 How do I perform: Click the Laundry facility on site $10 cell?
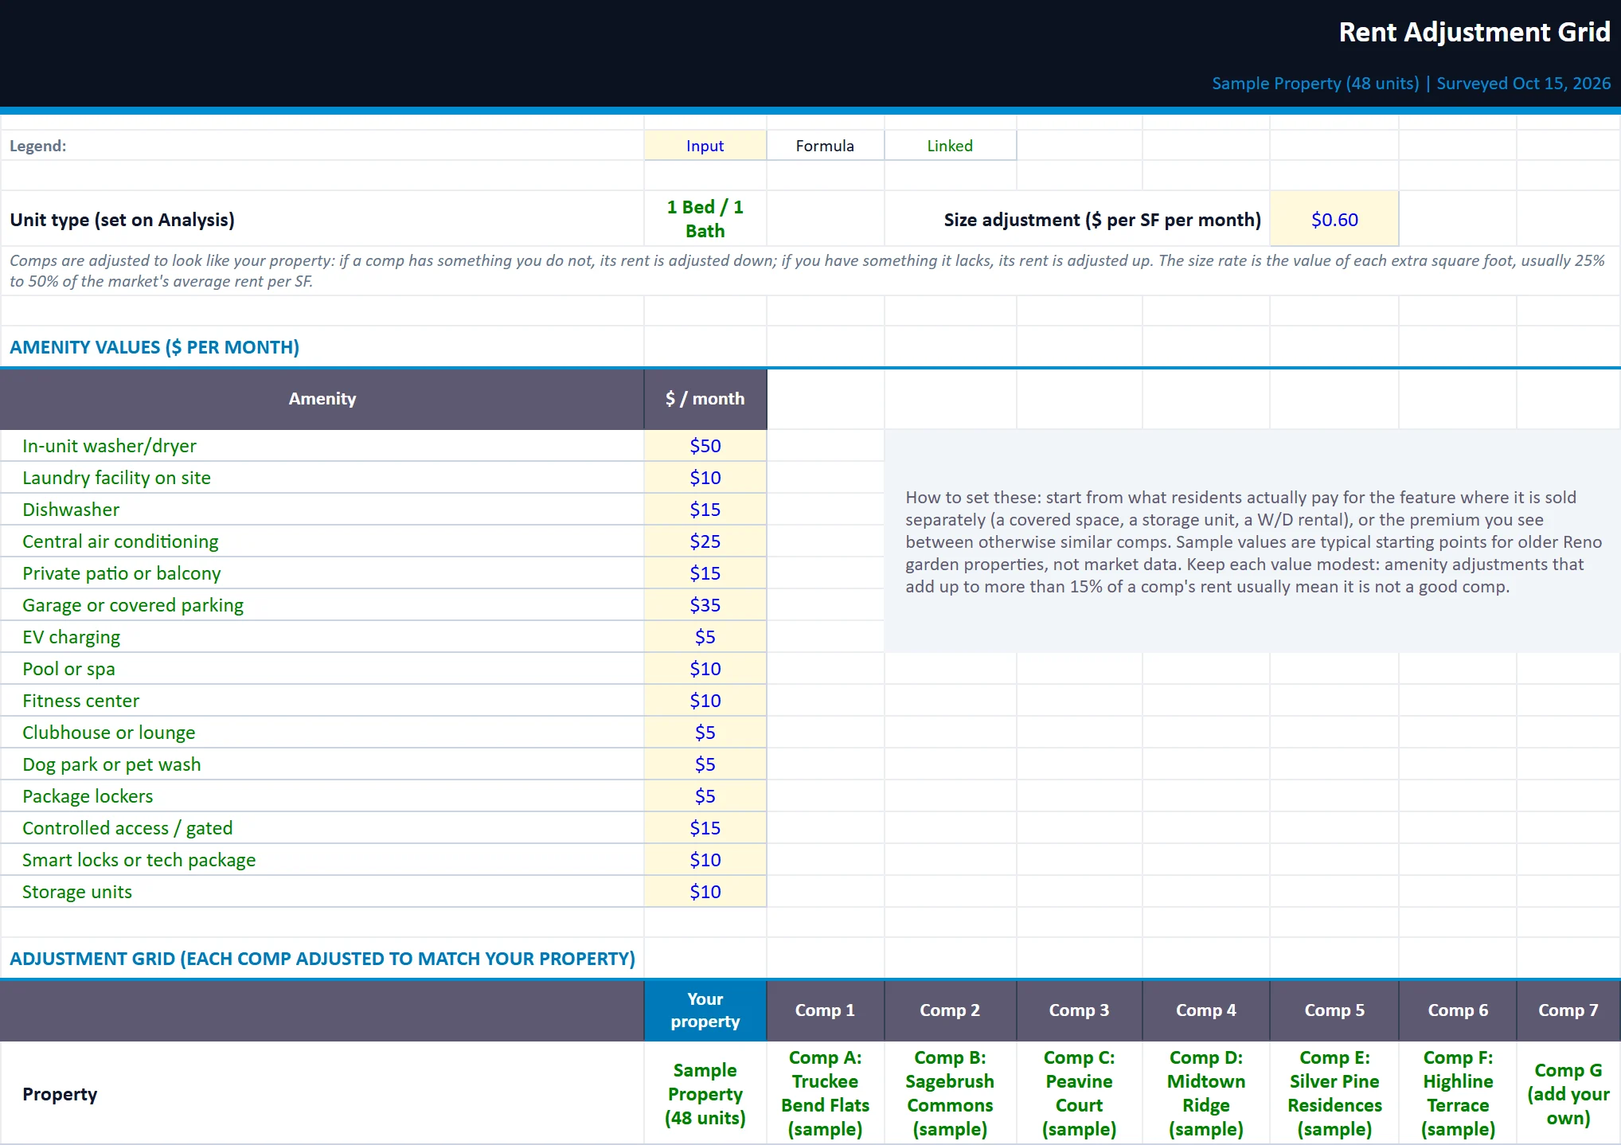point(705,478)
